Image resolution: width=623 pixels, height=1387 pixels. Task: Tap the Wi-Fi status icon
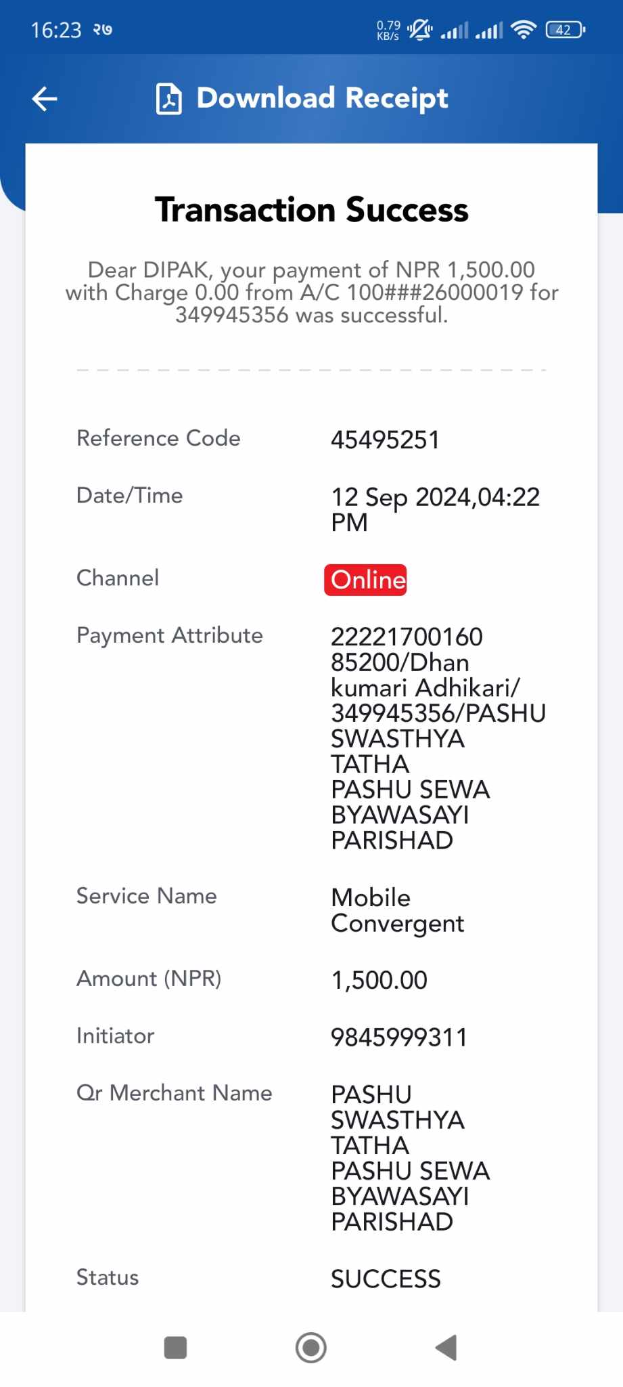[x=523, y=30]
